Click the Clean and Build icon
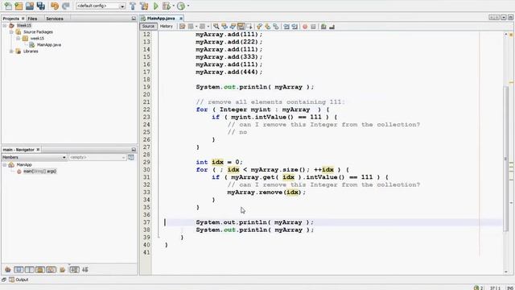The height and width of the screenshot is (290, 515). click(144, 6)
